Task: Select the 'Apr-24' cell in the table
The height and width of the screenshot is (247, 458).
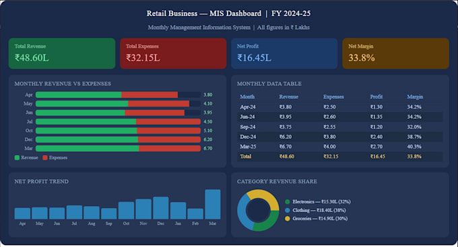Action: (248, 107)
